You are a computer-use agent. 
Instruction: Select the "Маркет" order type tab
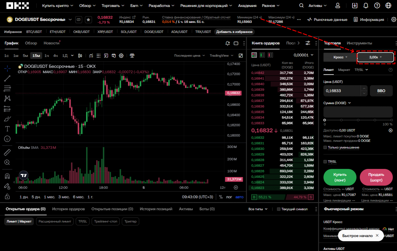click(x=344, y=70)
